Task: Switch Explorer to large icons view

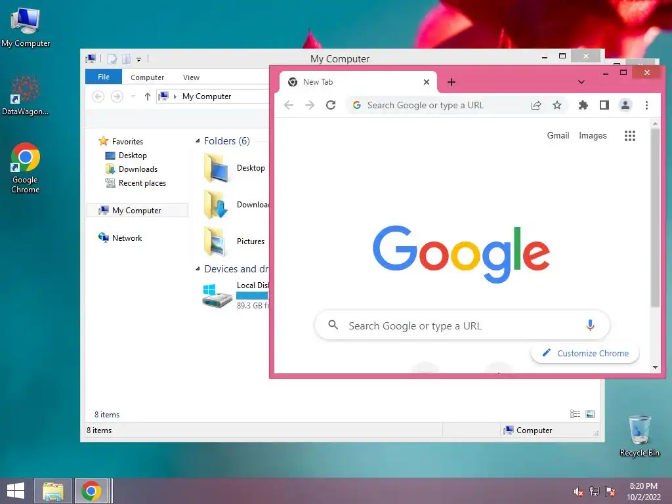Action: tap(590, 413)
